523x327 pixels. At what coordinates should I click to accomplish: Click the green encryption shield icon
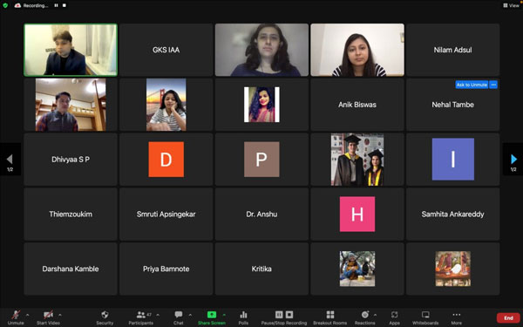(x=5, y=5)
